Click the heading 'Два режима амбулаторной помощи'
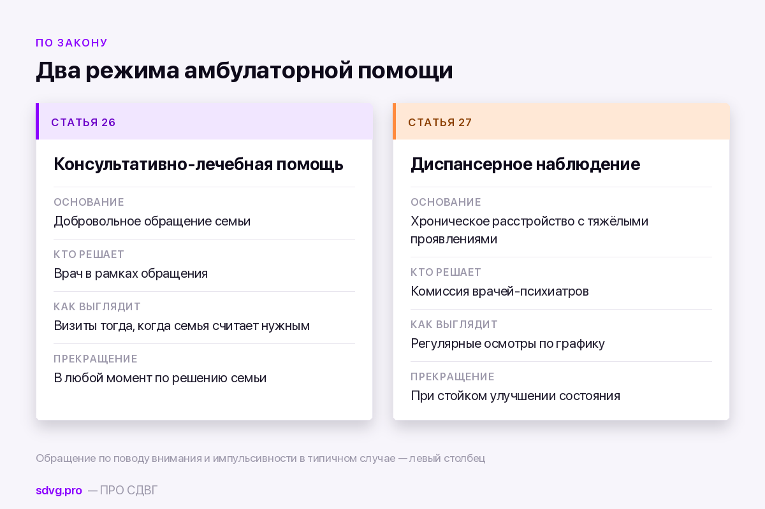The height and width of the screenshot is (509, 765). click(244, 71)
